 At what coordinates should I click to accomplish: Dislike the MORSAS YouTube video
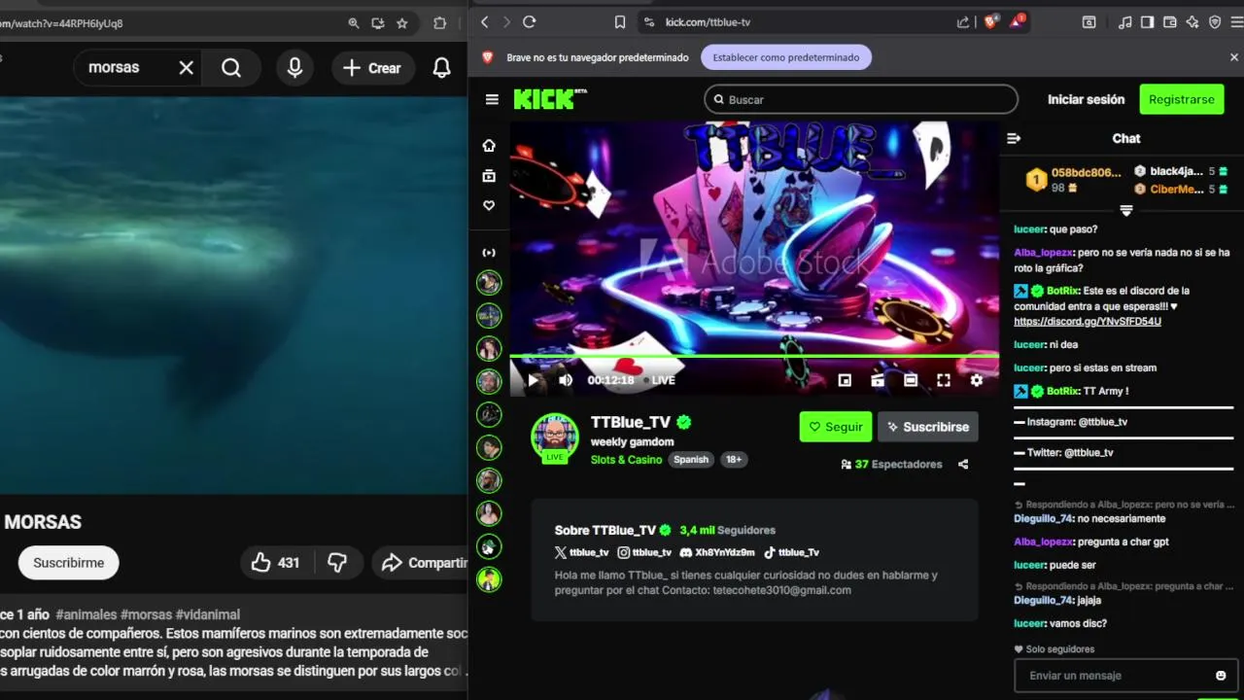(337, 563)
